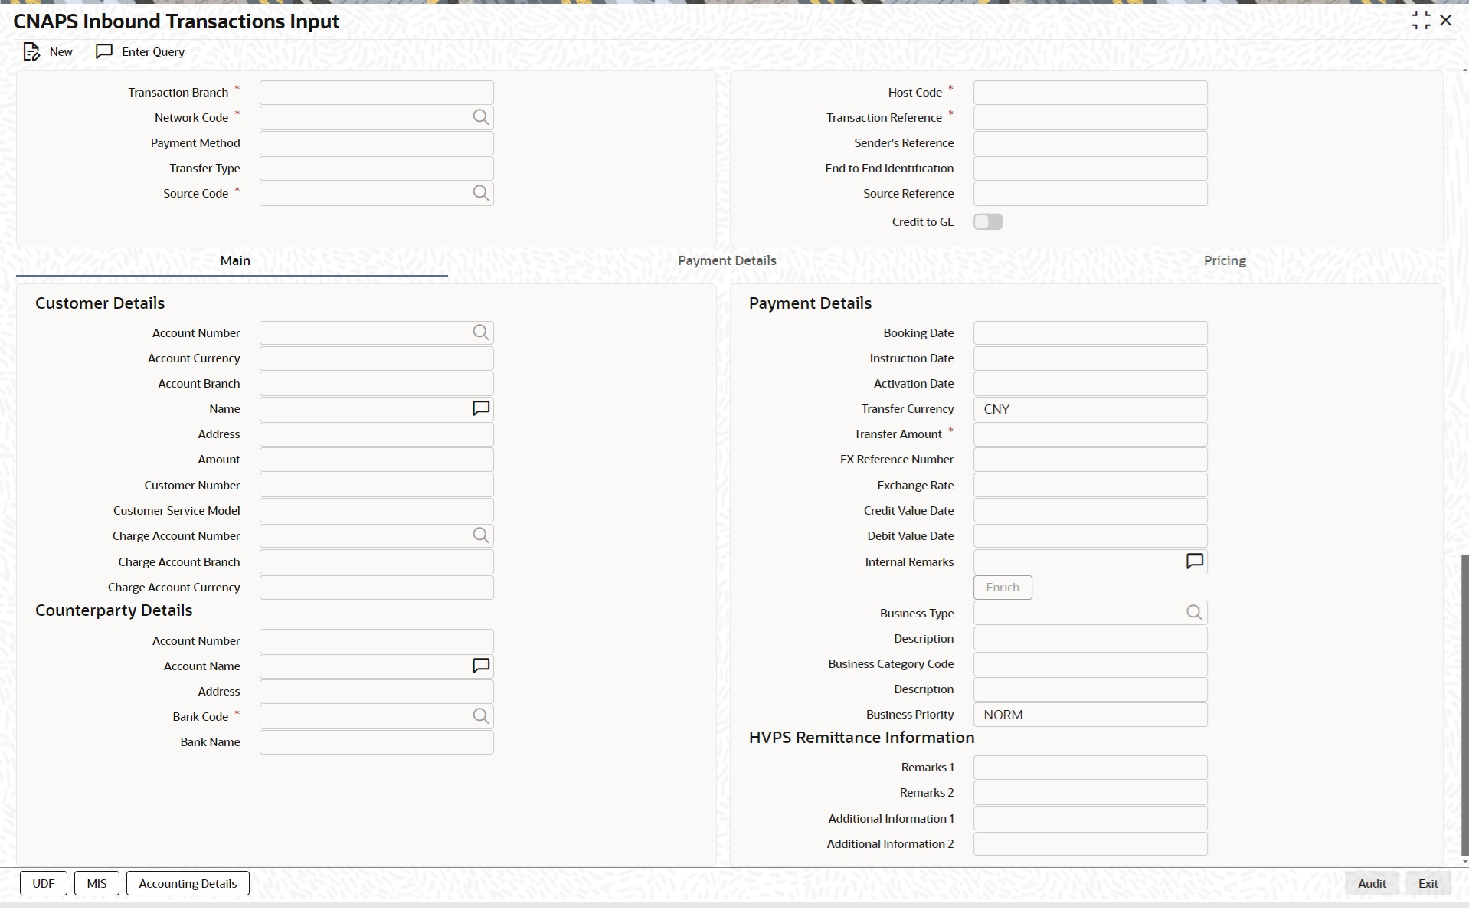Toggle the Credit to GL switch
Screen dimensions: 1469x910
[x=987, y=222]
